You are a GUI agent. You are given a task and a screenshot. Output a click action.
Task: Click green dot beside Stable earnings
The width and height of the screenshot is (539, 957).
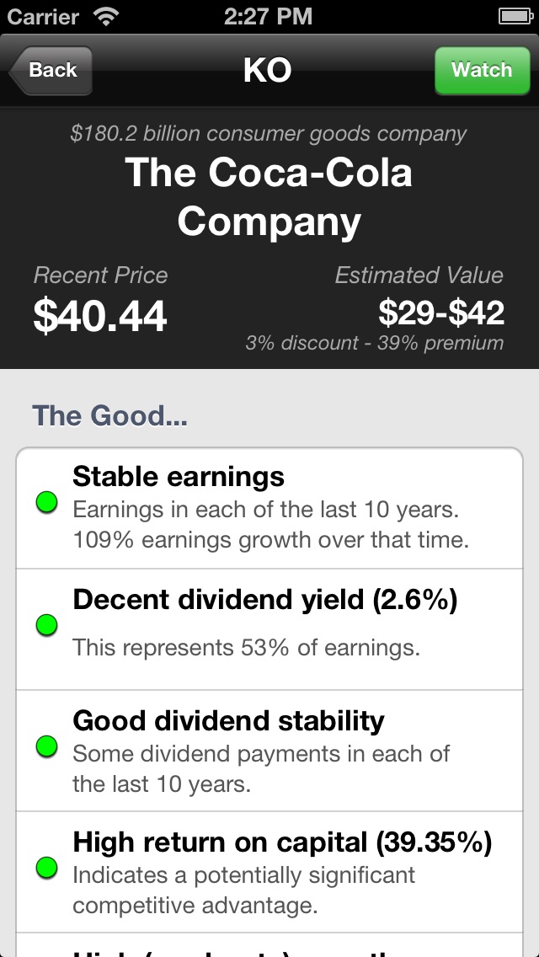tap(47, 504)
